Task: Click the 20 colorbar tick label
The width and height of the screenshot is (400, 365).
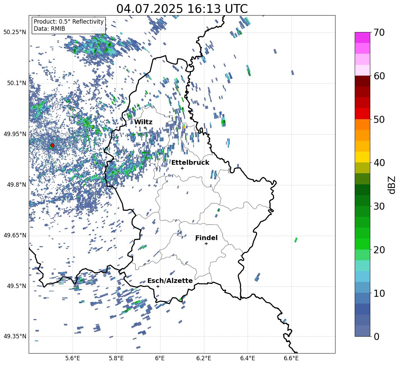Action: [x=379, y=250]
